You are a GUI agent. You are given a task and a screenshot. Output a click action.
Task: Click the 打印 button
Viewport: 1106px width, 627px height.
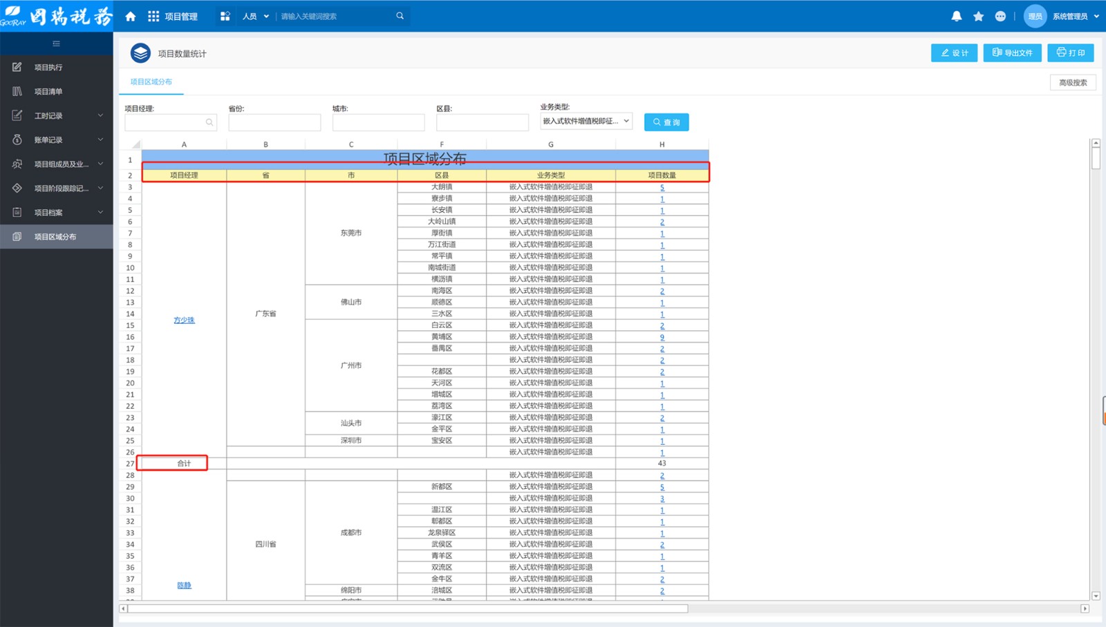point(1071,52)
